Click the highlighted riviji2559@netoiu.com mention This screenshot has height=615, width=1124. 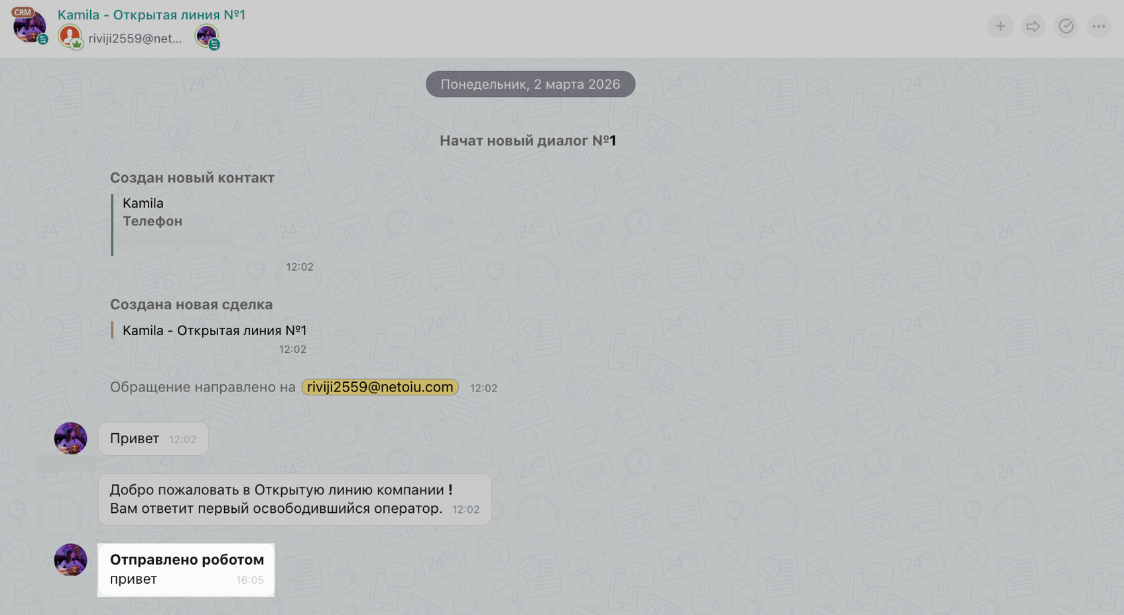point(380,387)
